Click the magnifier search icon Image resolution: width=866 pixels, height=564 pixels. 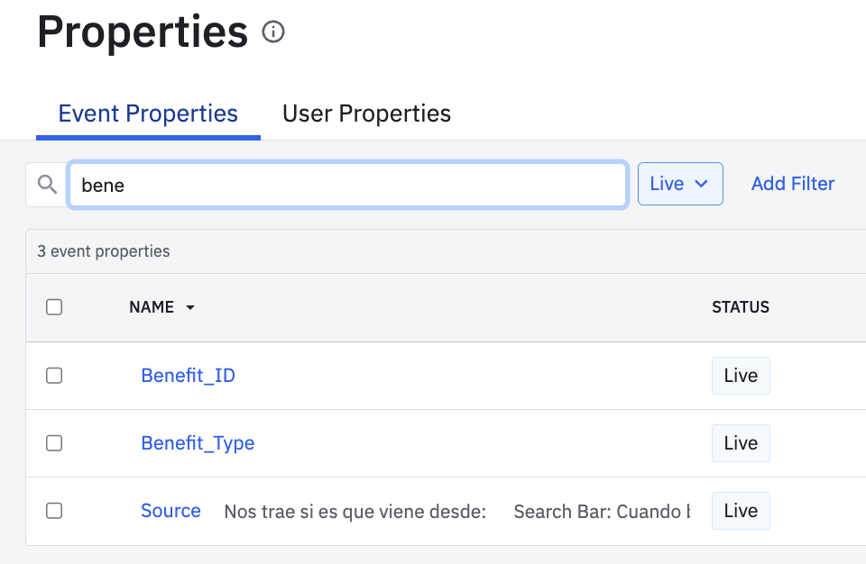pos(47,185)
